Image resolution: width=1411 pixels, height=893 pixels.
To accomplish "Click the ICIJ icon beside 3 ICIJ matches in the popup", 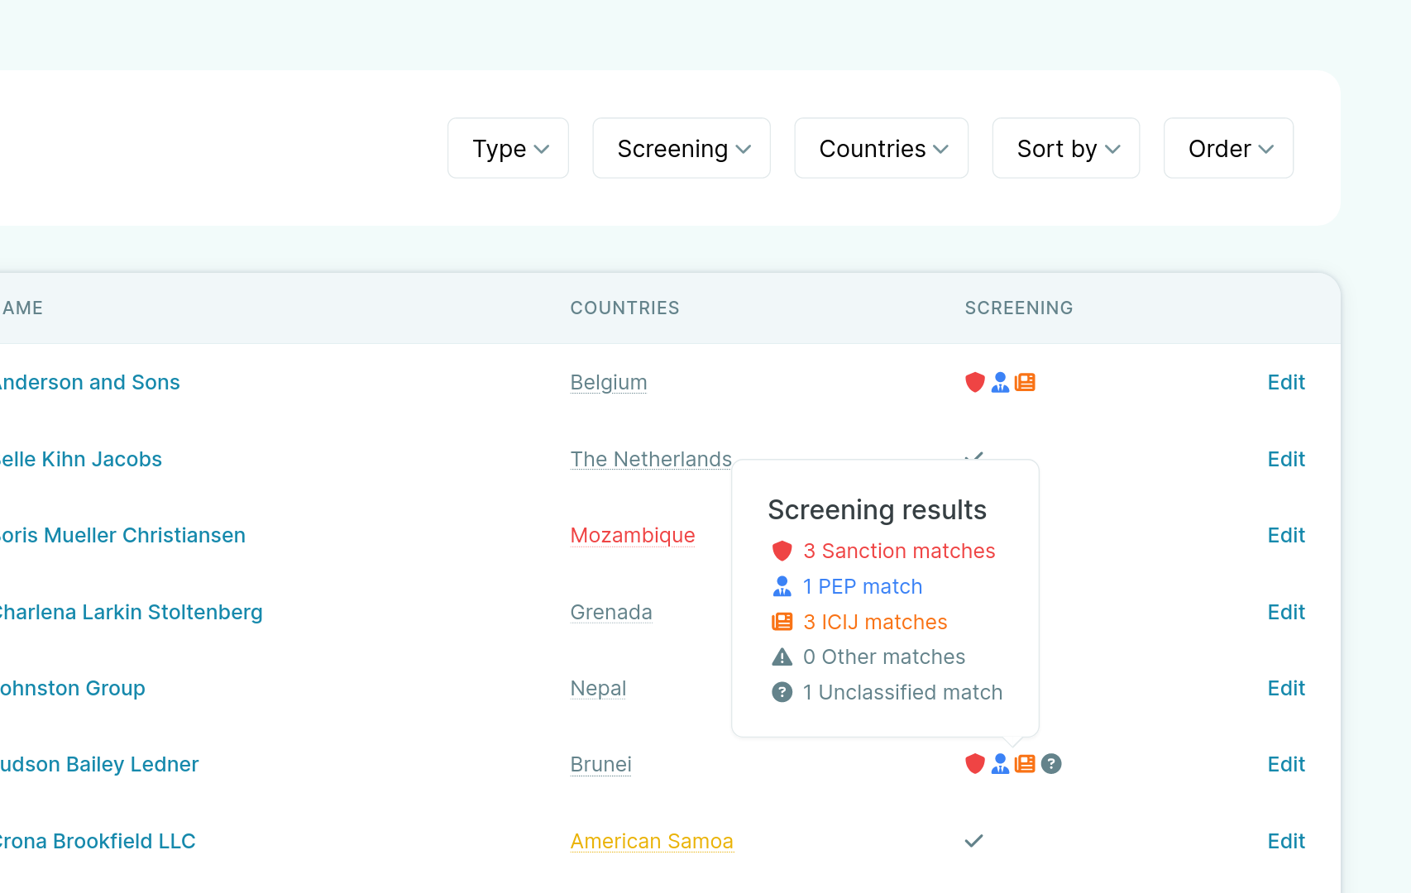I will point(782,621).
